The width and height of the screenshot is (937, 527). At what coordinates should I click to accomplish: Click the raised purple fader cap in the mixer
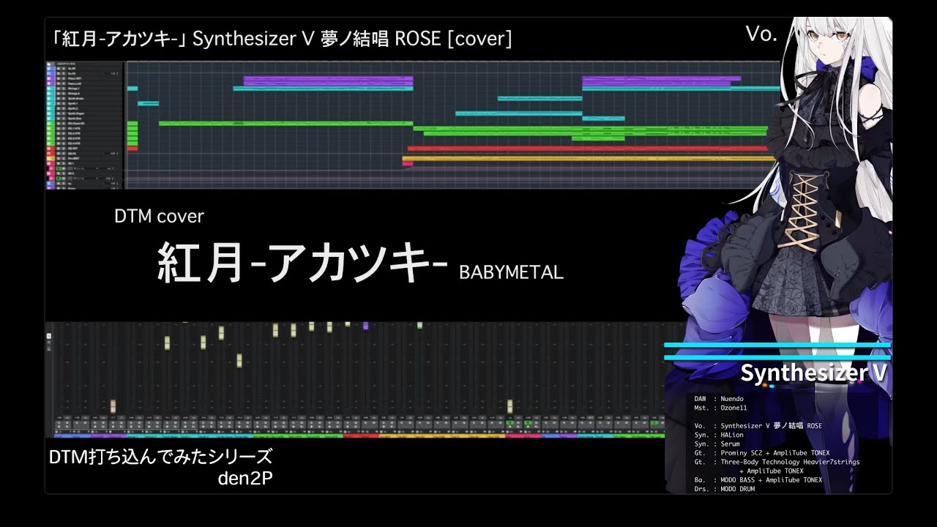click(x=365, y=325)
